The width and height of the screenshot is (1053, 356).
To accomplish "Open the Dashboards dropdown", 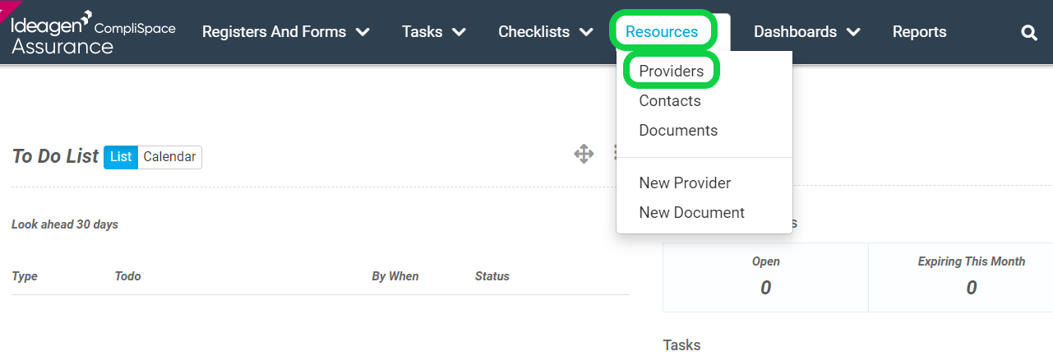I will pyautogui.click(x=807, y=32).
